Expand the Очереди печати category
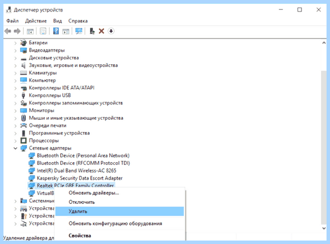 click(15, 126)
